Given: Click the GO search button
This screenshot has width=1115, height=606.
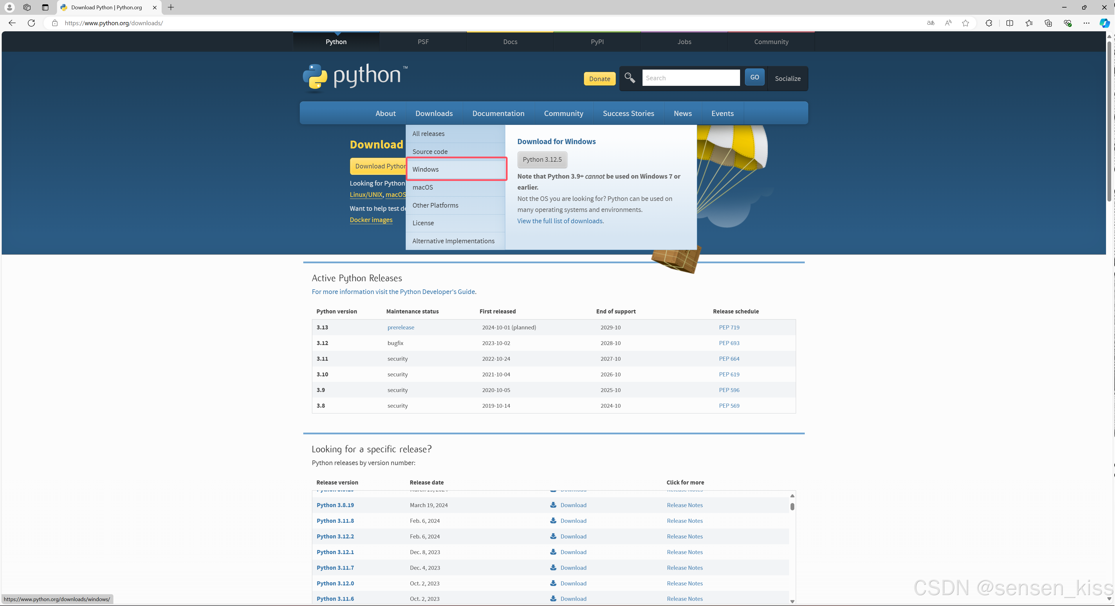Looking at the screenshot, I should [755, 77].
